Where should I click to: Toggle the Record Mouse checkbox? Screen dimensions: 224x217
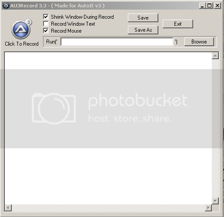(x=46, y=30)
